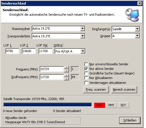Open the Empfangstyp Satellit dropdown
The height and width of the screenshot is (128, 146).
pyautogui.click(x=137, y=29)
